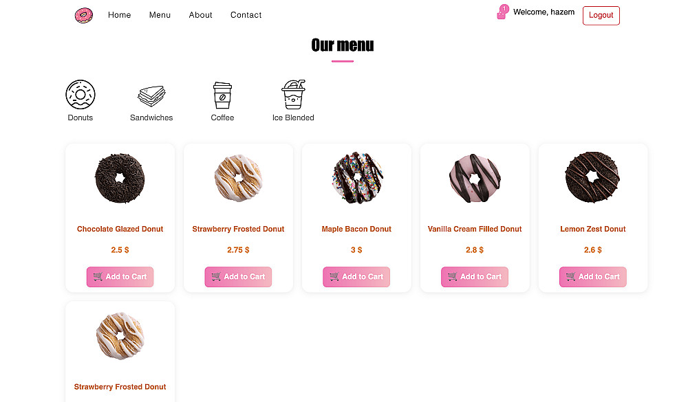Click the Maple Bacon Donut sprinkles image
This screenshot has width=688, height=402.
click(x=356, y=177)
